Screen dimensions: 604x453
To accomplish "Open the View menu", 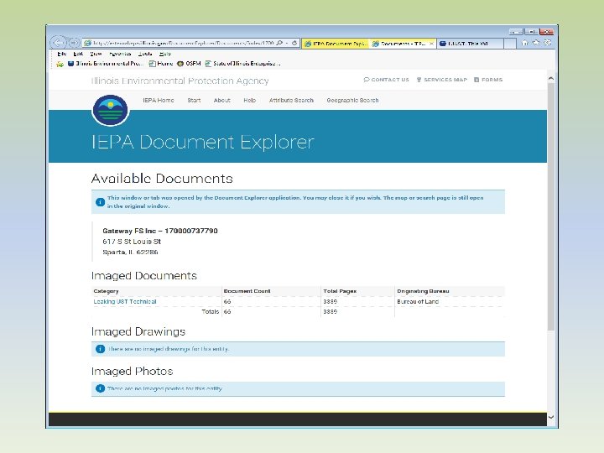I will point(96,54).
